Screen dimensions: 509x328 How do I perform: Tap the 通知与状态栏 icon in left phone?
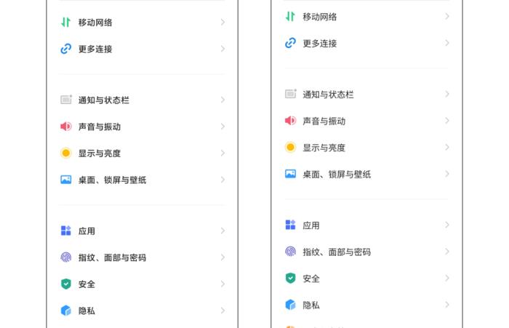pyautogui.click(x=66, y=100)
